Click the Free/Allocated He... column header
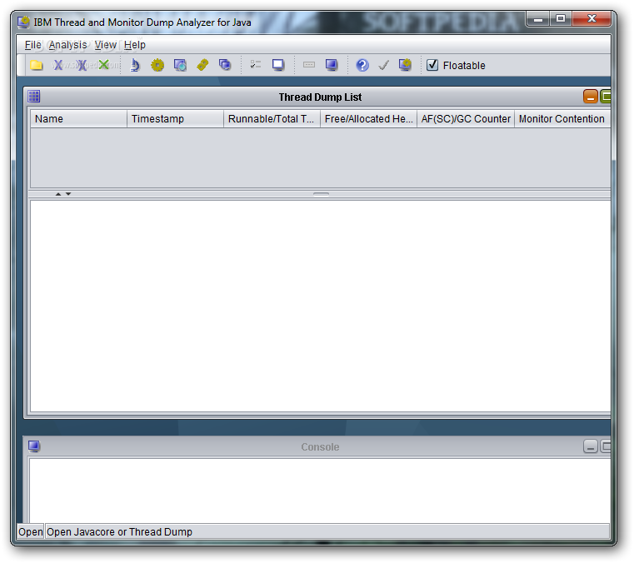The width and height of the screenshot is (634, 563). coord(369,119)
